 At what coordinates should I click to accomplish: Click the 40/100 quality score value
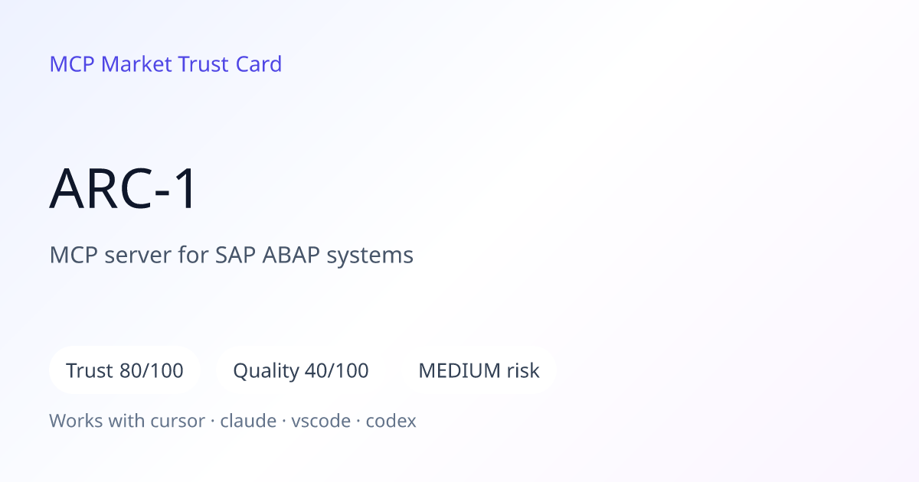click(337, 371)
